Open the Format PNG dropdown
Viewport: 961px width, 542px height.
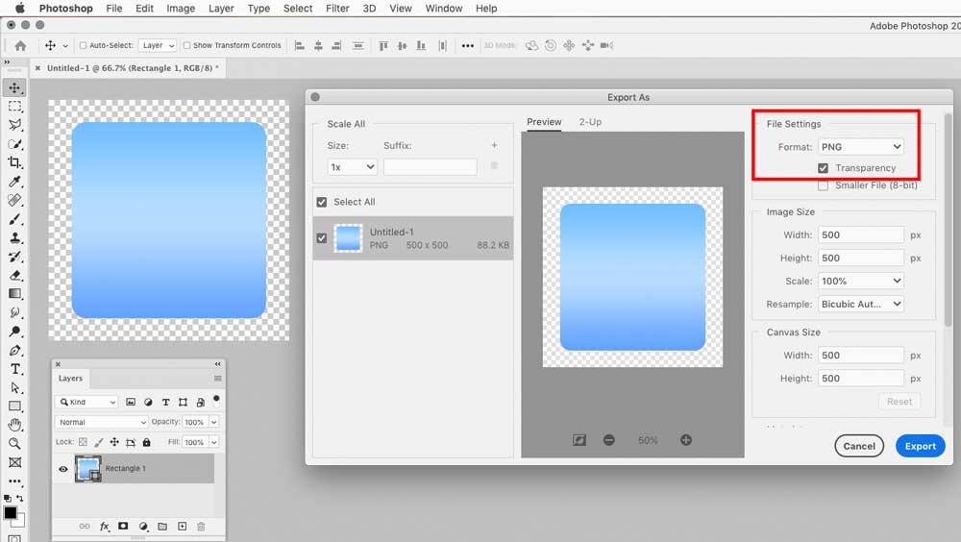point(860,147)
